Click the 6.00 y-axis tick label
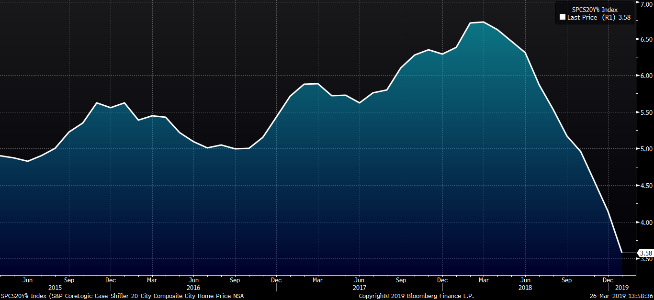The width and height of the screenshot is (654, 300). click(645, 76)
